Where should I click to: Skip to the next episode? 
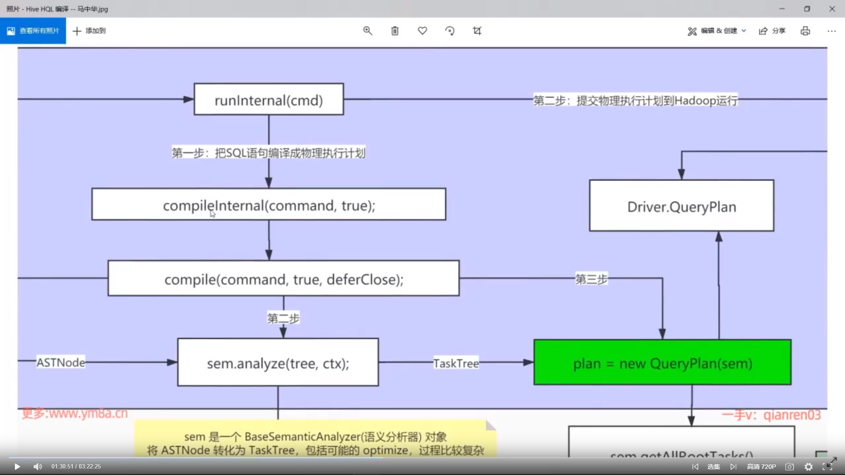[x=733, y=467]
